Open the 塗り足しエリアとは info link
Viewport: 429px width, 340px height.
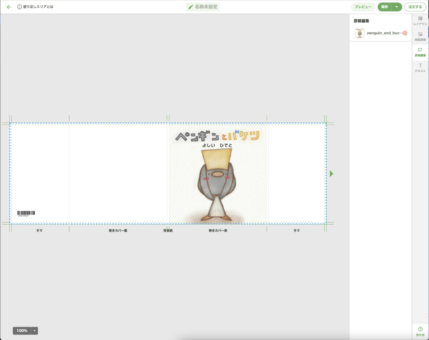point(35,7)
